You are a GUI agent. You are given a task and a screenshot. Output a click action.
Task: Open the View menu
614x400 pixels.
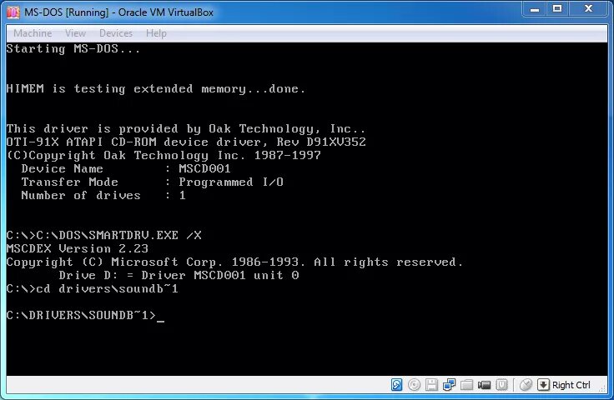click(x=75, y=33)
